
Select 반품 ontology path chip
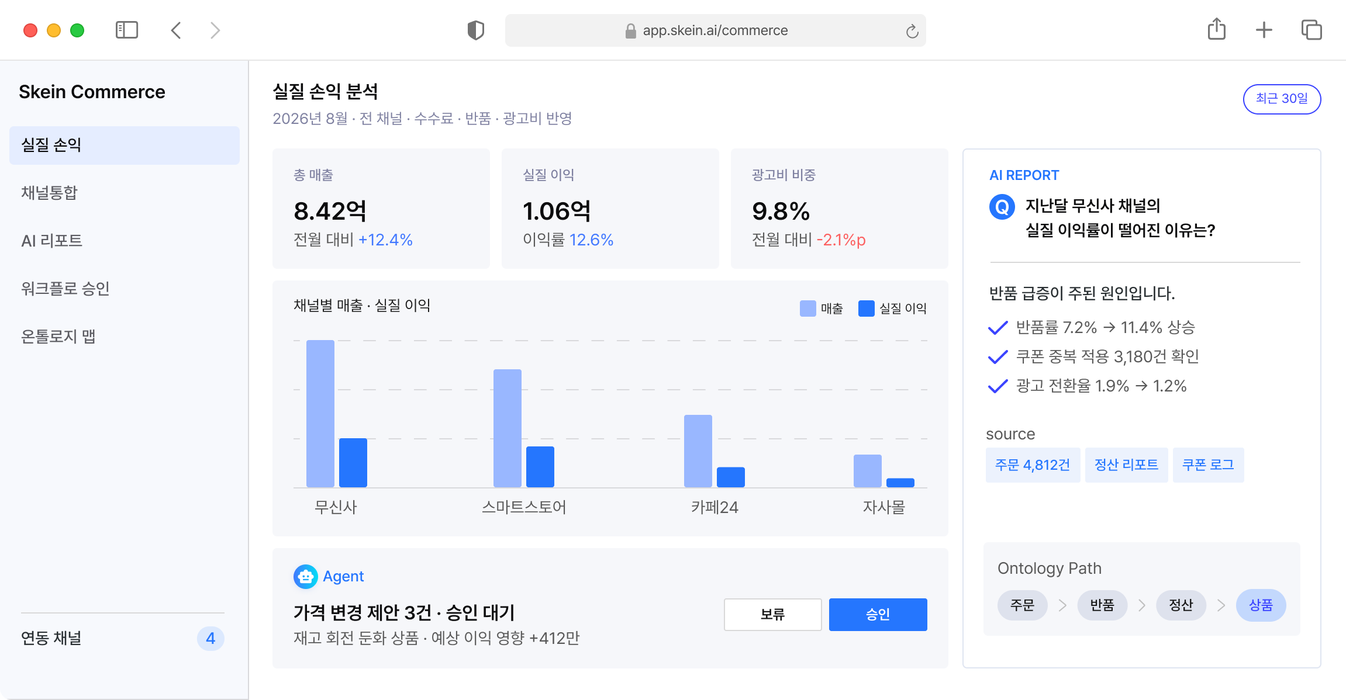point(1102,605)
